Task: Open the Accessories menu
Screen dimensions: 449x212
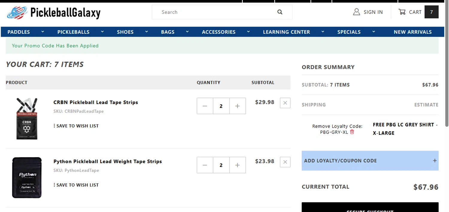Action: [219, 32]
